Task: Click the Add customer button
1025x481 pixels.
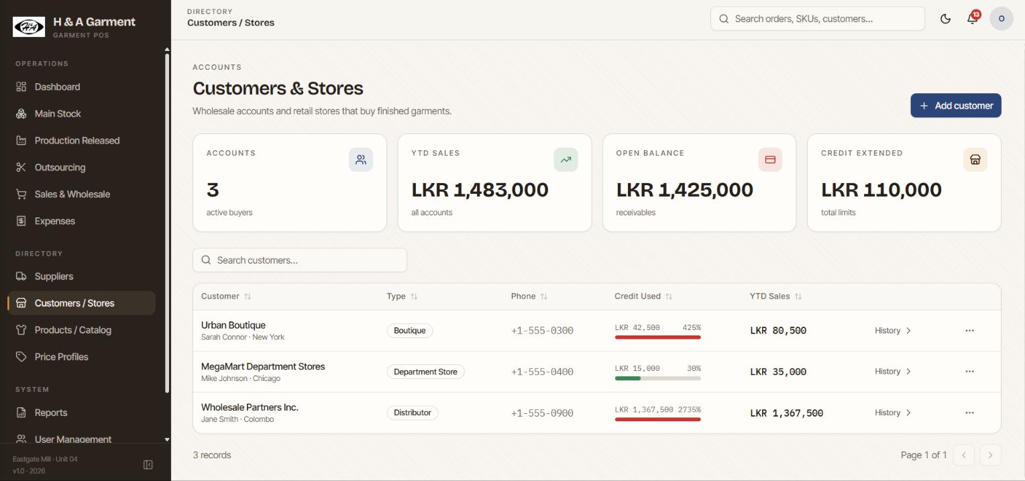Action: [955, 105]
